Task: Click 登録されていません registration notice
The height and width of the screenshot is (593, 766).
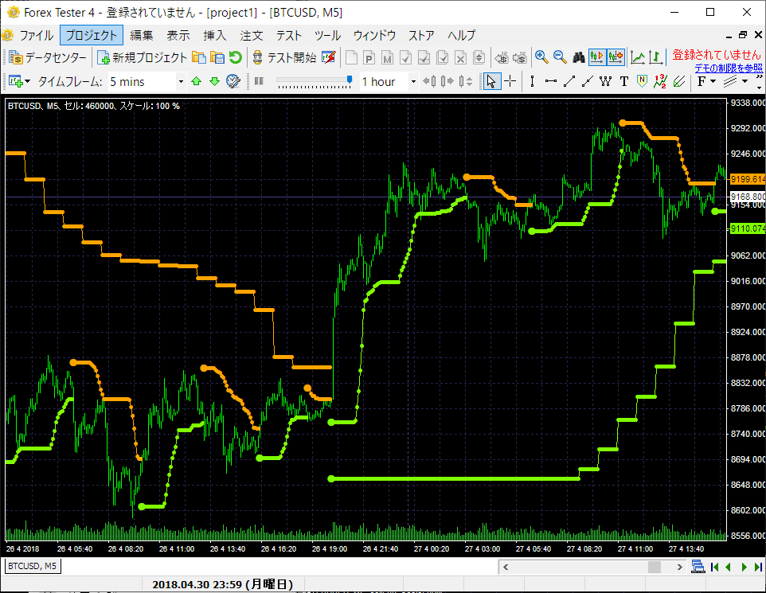Action: tap(717, 55)
